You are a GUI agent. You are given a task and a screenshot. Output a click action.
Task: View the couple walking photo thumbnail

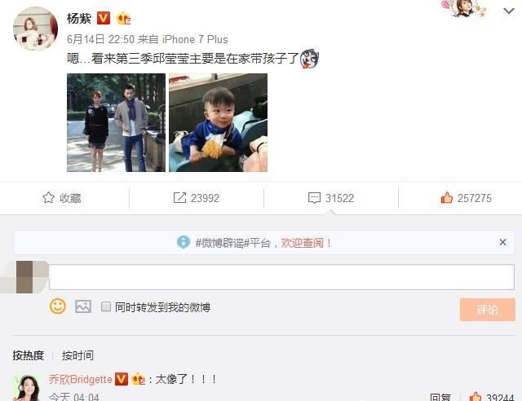click(x=116, y=122)
